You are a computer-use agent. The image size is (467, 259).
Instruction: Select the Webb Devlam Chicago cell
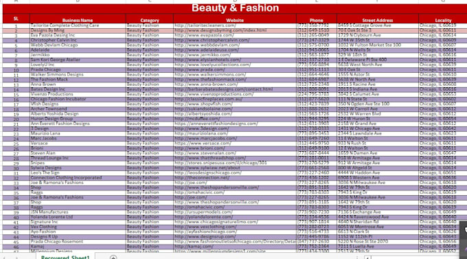78,45
